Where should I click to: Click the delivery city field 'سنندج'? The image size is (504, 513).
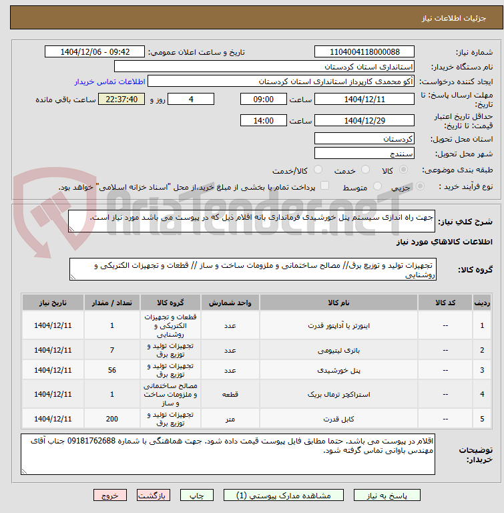364,153
